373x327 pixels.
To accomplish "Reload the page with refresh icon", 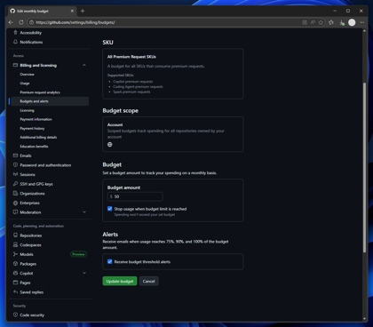I will [21, 22].
